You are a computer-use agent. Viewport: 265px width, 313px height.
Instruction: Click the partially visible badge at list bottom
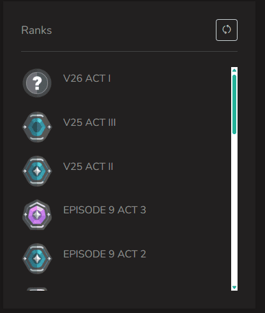click(37, 289)
